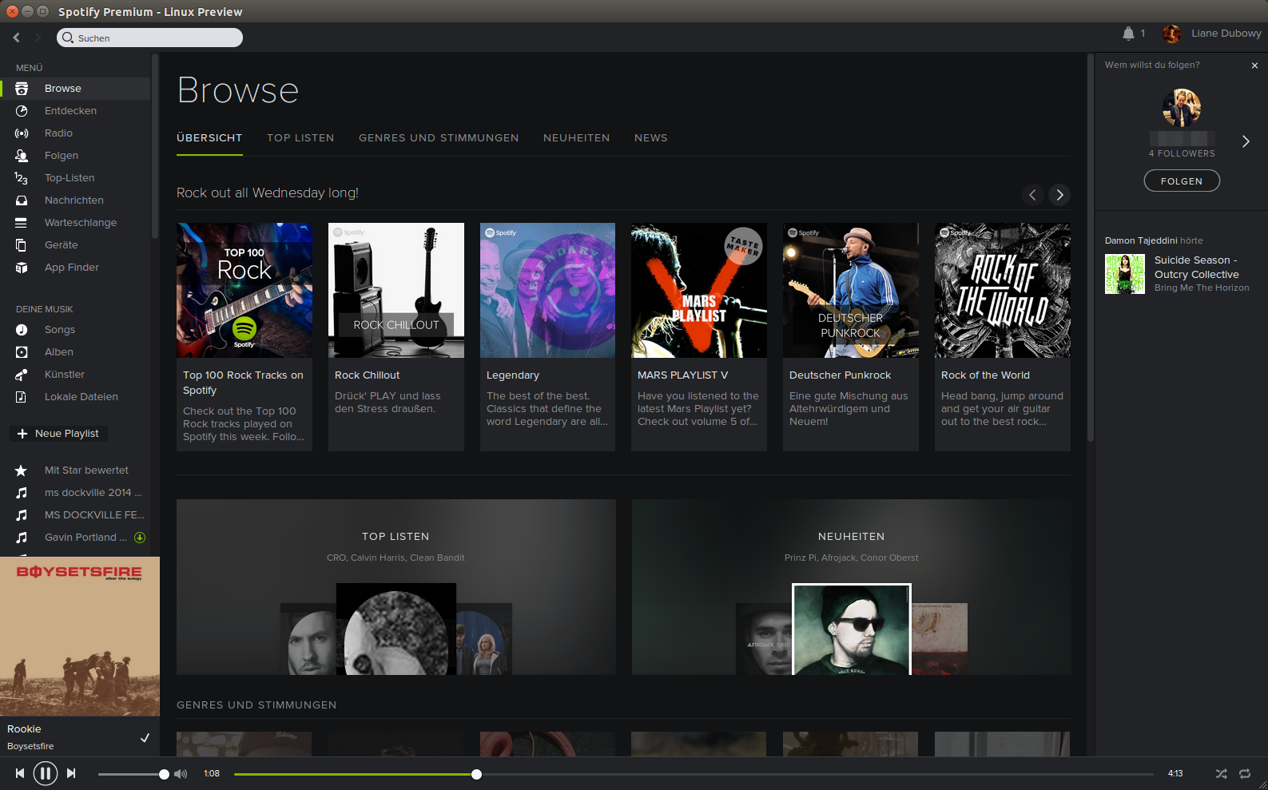This screenshot has height=790, width=1268.
Task: Click the volume speaker icon
Action: [x=181, y=774]
